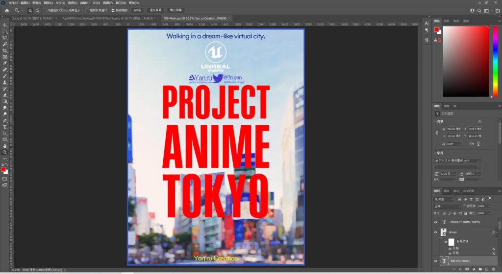The height and width of the screenshot is (274, 502).
Task: Open the layer filter type dropdown
Action: pos(444,199)
